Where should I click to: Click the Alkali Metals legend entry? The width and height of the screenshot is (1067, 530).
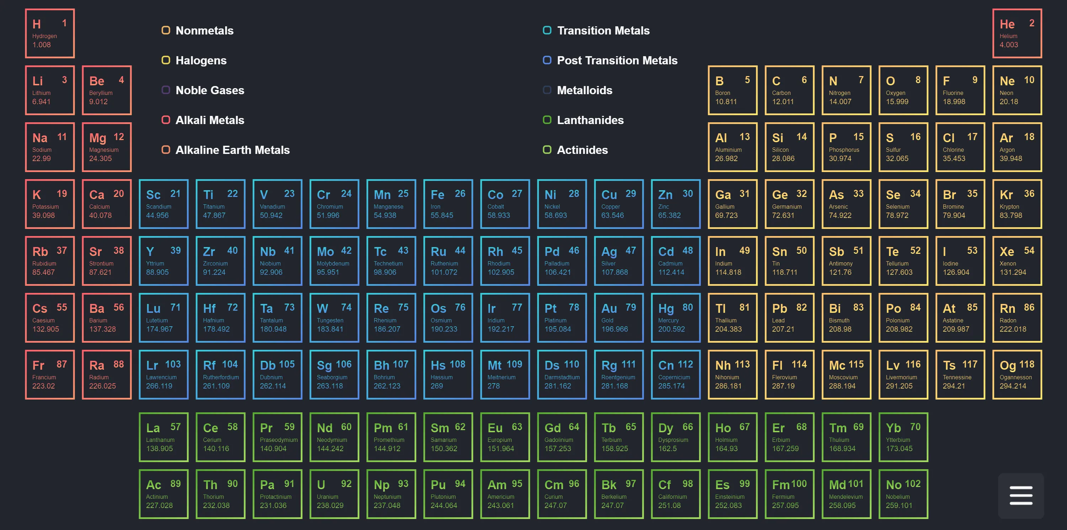(x=209, y=120)
